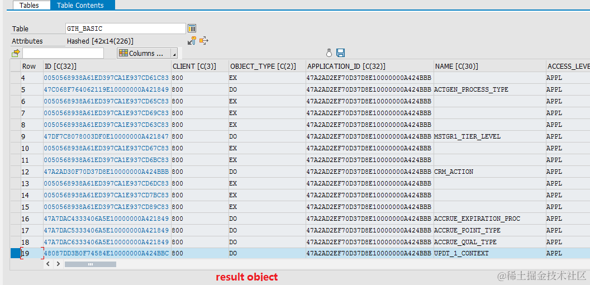Click the yellow go-to-row arrow icon
This screenshot has width=590, height=285.
click(16, 53)
